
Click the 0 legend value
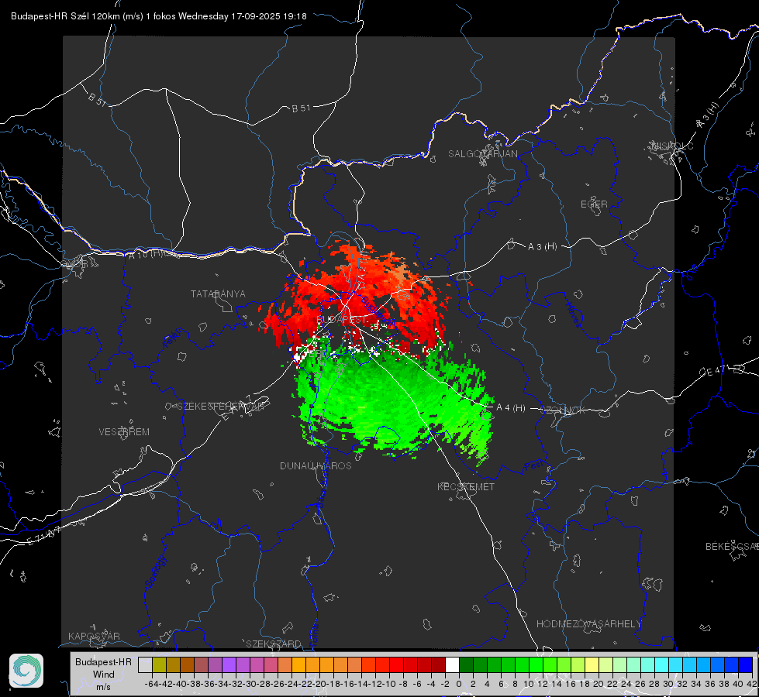459,684
